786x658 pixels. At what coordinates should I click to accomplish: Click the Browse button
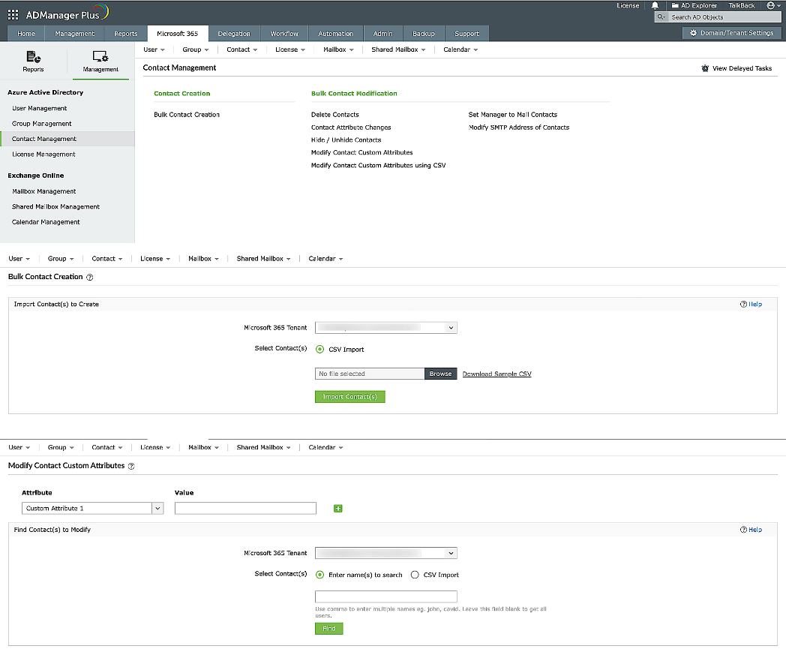point(440,374)
